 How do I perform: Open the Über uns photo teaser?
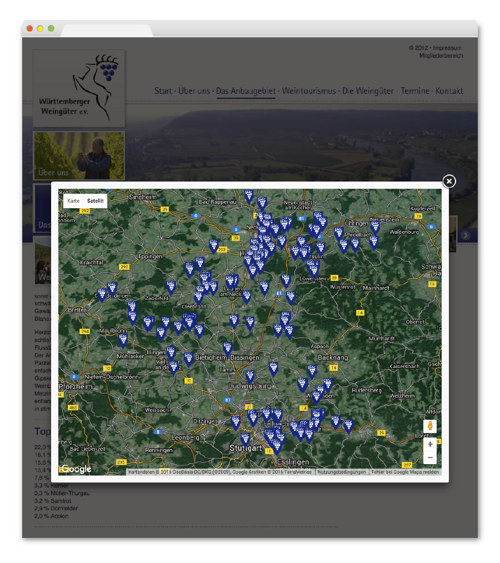[x=79, y=155]
